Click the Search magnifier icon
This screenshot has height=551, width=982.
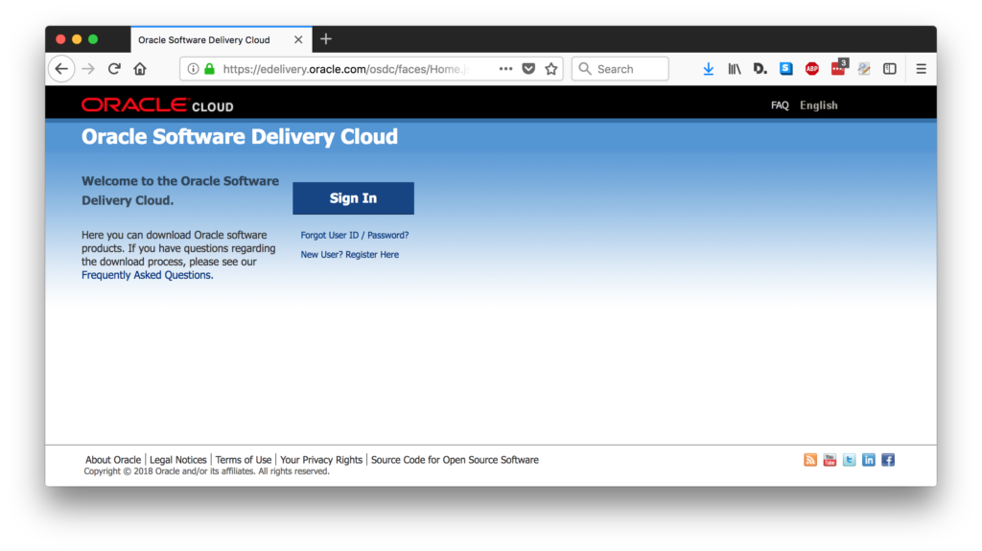click(585, 69)
